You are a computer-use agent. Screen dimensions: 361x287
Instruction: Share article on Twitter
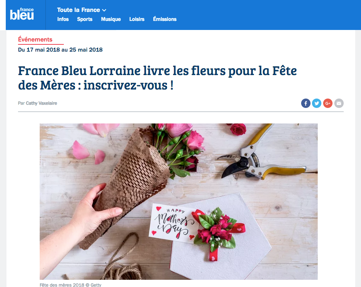tap(317, 103)
